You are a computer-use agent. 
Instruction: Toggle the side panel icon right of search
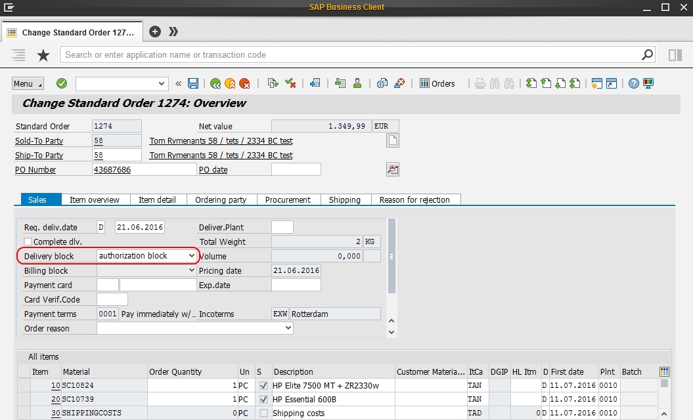pyautogui.click(x=675, y=54)
